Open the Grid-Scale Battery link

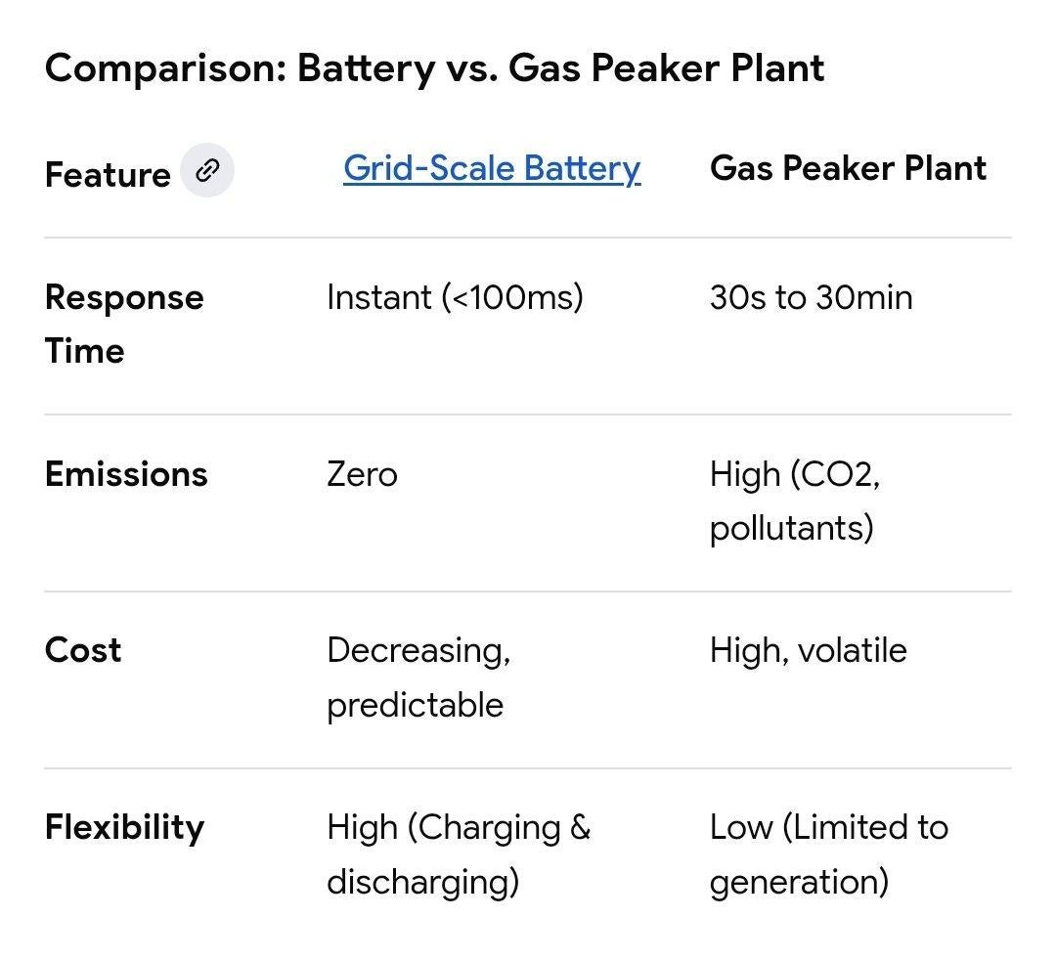coord(492,168)
